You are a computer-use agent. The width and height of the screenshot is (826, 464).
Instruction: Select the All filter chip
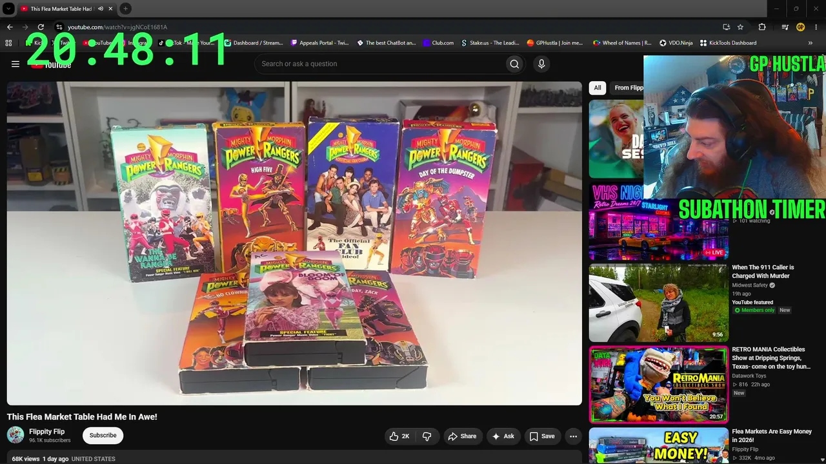(x=598, y=88)
